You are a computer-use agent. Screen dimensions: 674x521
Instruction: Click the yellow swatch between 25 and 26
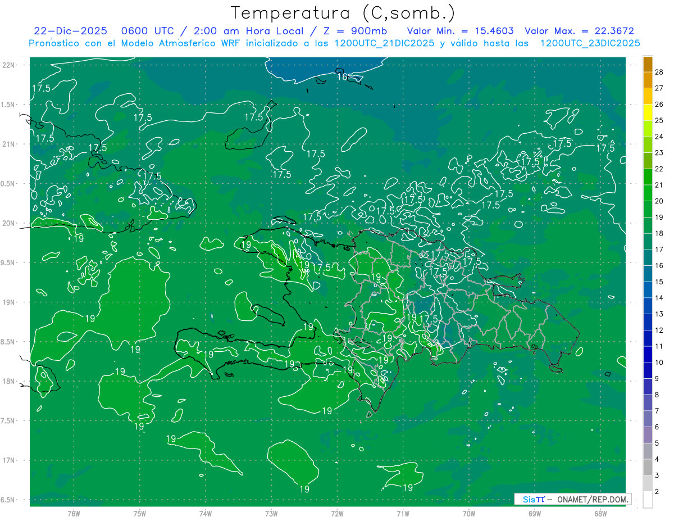click(x=648, y=112)
